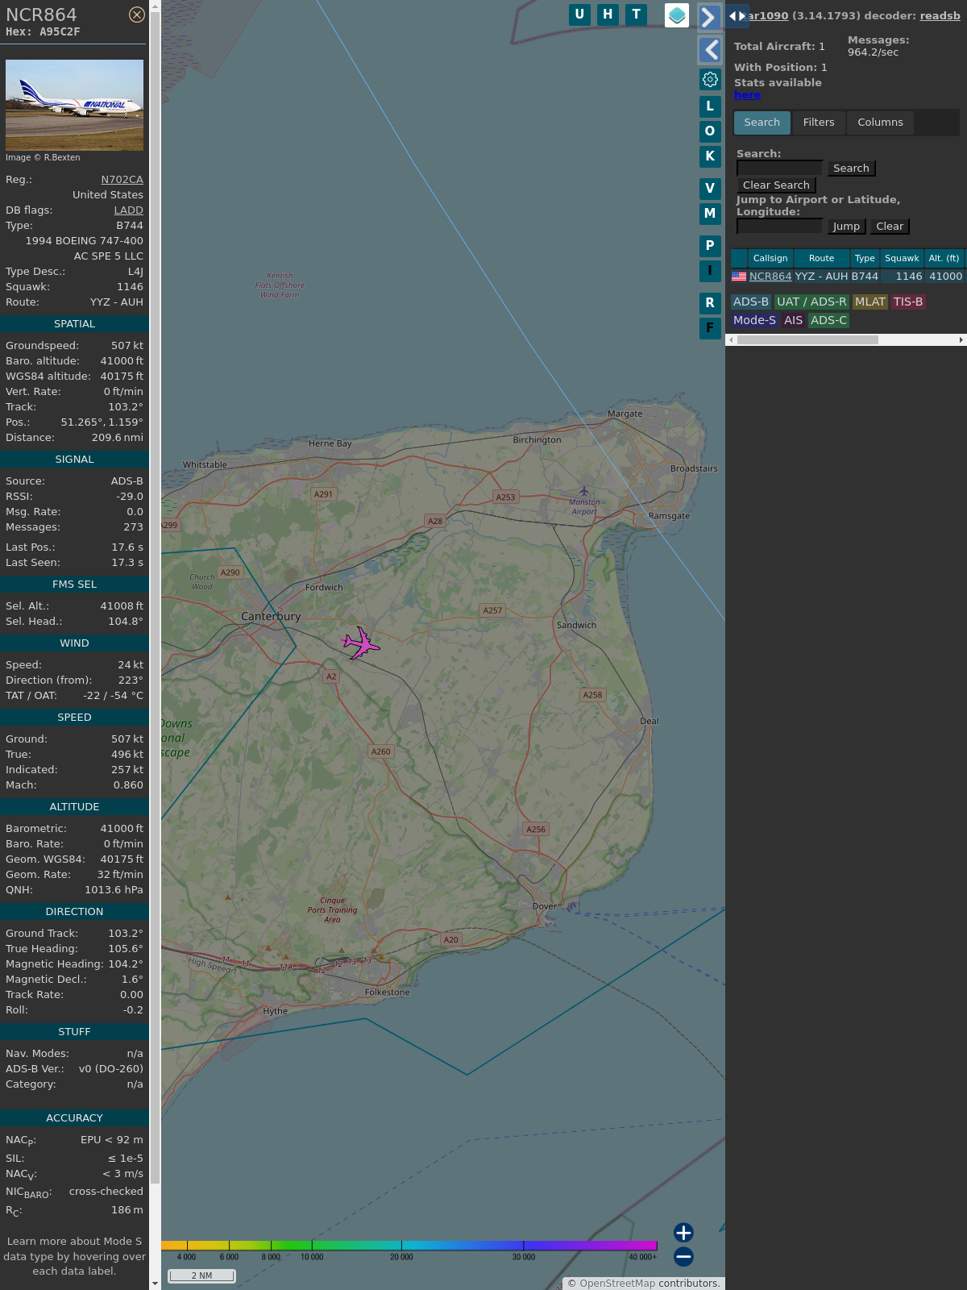967x1290 pixels.
Task: Click the aircraft search input field
Action: tap(779, 168)
